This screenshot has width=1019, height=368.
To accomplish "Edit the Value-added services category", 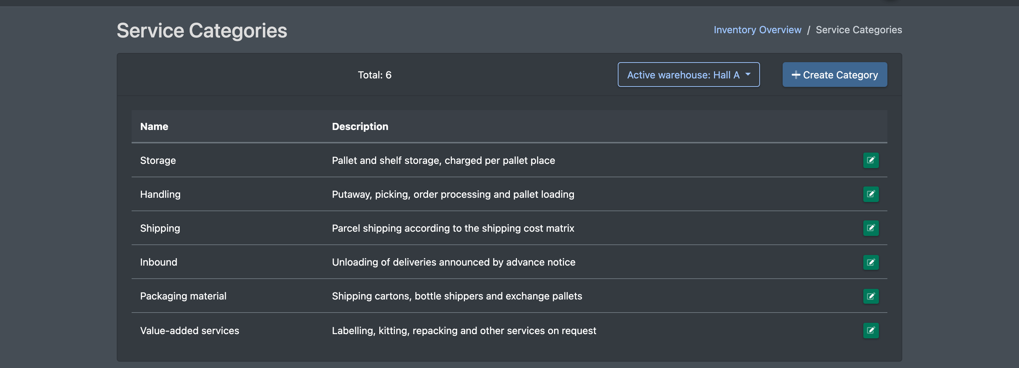I will click(x=871, y=331).
